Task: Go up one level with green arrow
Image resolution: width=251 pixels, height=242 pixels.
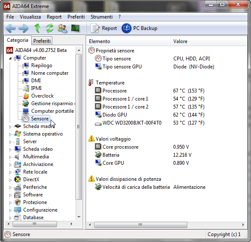Action: tap(37, 28)
